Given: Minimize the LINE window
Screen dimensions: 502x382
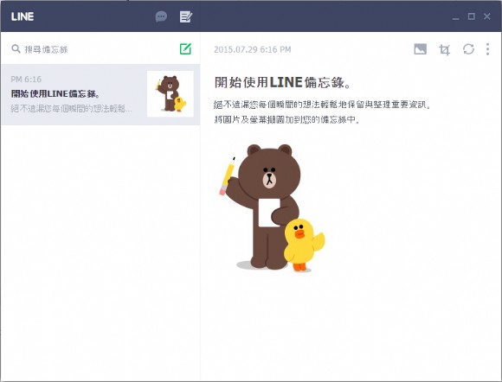Looking at the screenshot, I should coord(456,17).
